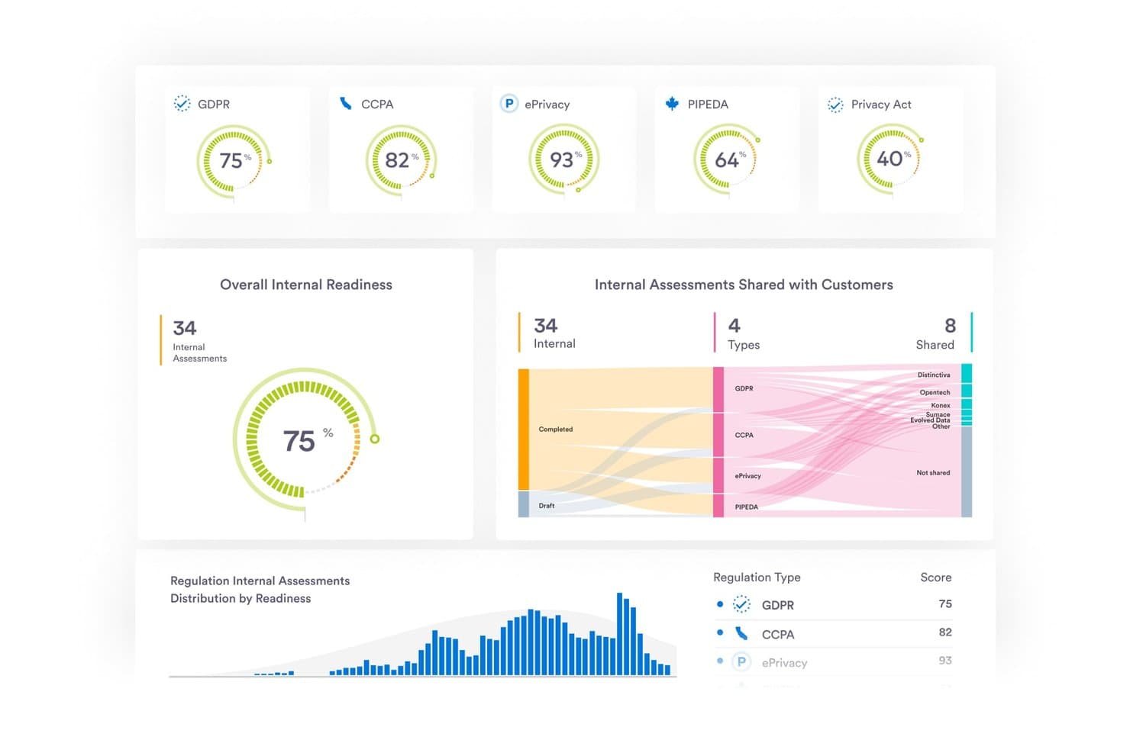
Task: Select the GDPR icon in the Regulation Type table
Action: (x=741, y=604)
